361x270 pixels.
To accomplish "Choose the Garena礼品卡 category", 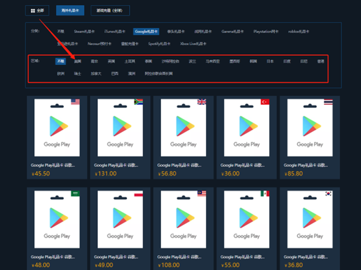I will click(x=232, y=31).
